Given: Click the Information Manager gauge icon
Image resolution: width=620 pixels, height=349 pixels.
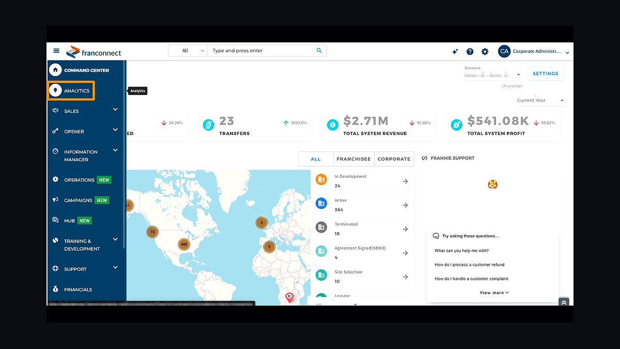Looking at the screenshot, I should pyautogui.click(x=55, y=151).
